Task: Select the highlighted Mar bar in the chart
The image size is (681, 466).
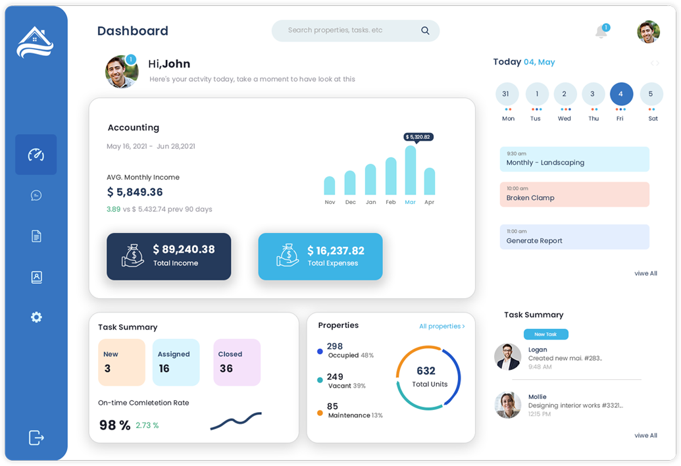Action: pyautogui.click(x=410, y=170)
